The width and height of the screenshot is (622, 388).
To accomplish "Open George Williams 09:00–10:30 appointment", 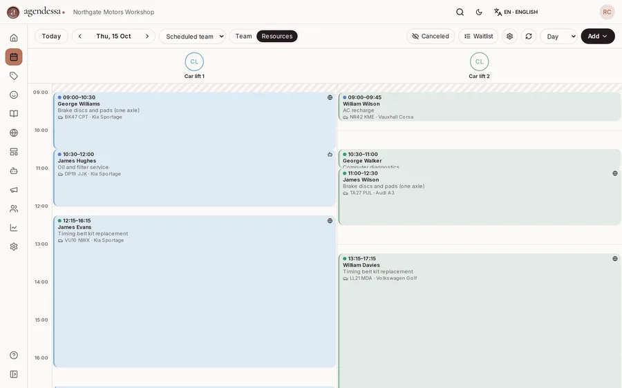I will (194, 121).
